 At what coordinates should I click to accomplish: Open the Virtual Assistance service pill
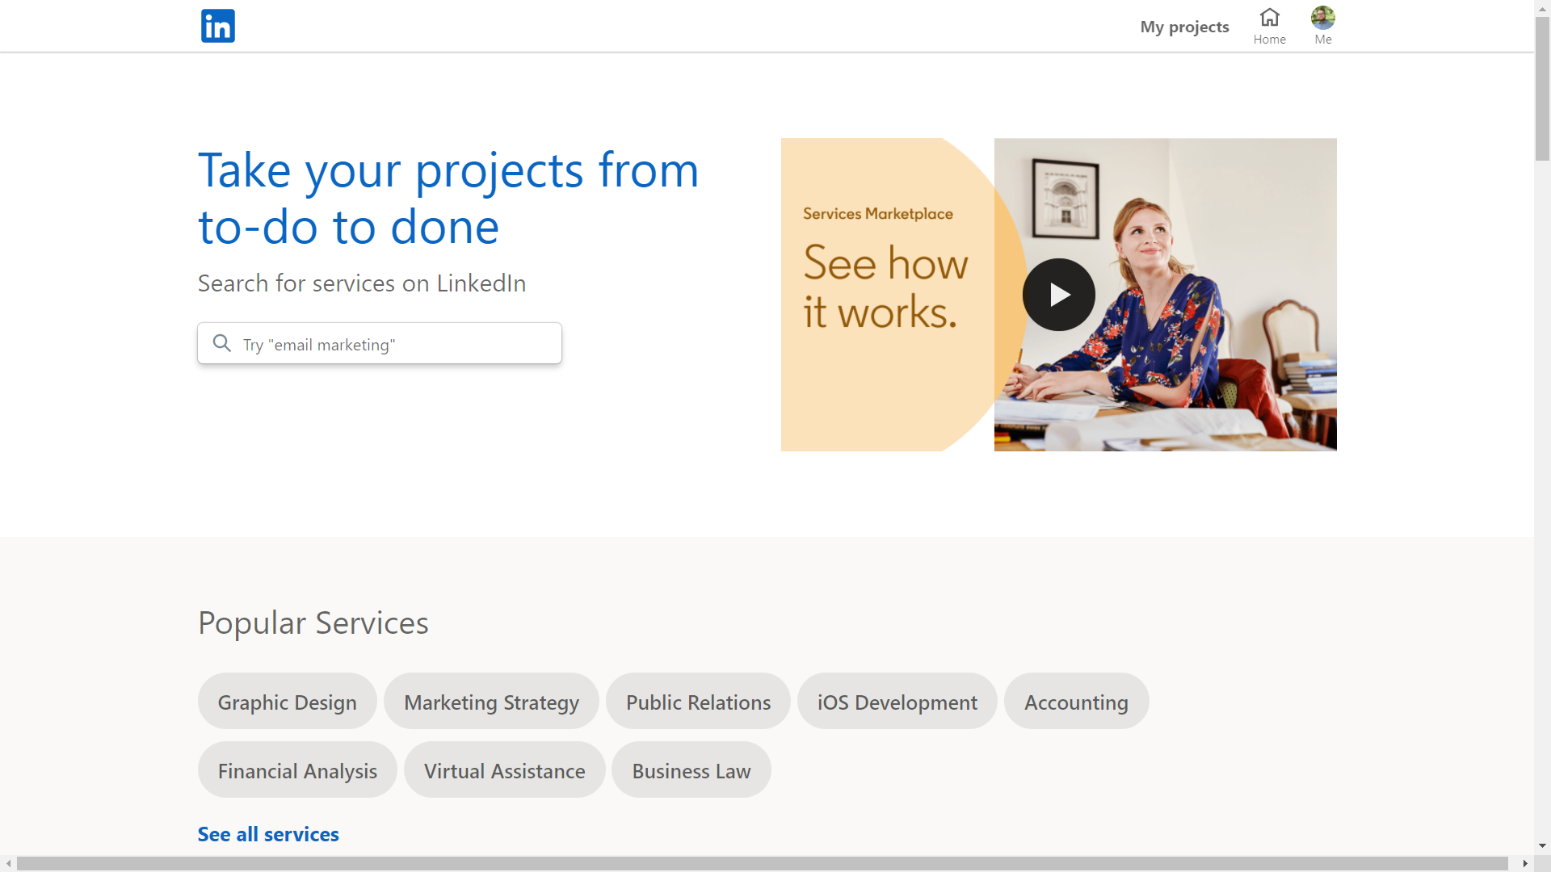click(x=504, y=770)
